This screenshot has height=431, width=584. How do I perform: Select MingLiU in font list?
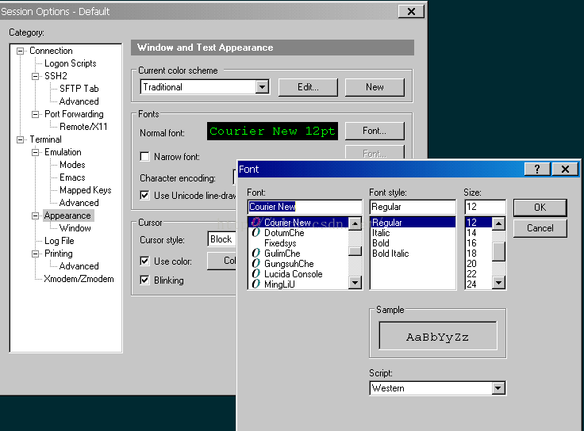(x=279, y=284)
